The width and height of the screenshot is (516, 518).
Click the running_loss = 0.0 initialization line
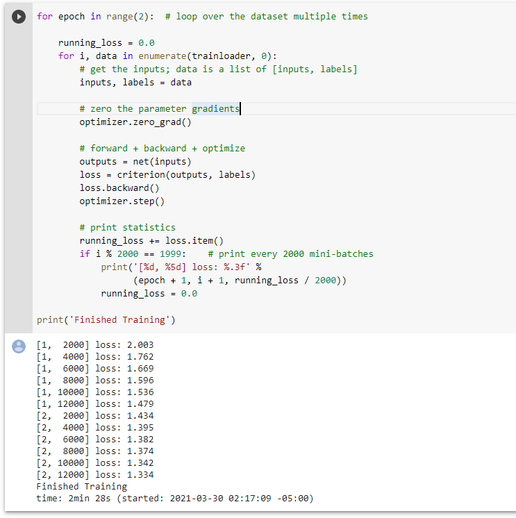106,43
